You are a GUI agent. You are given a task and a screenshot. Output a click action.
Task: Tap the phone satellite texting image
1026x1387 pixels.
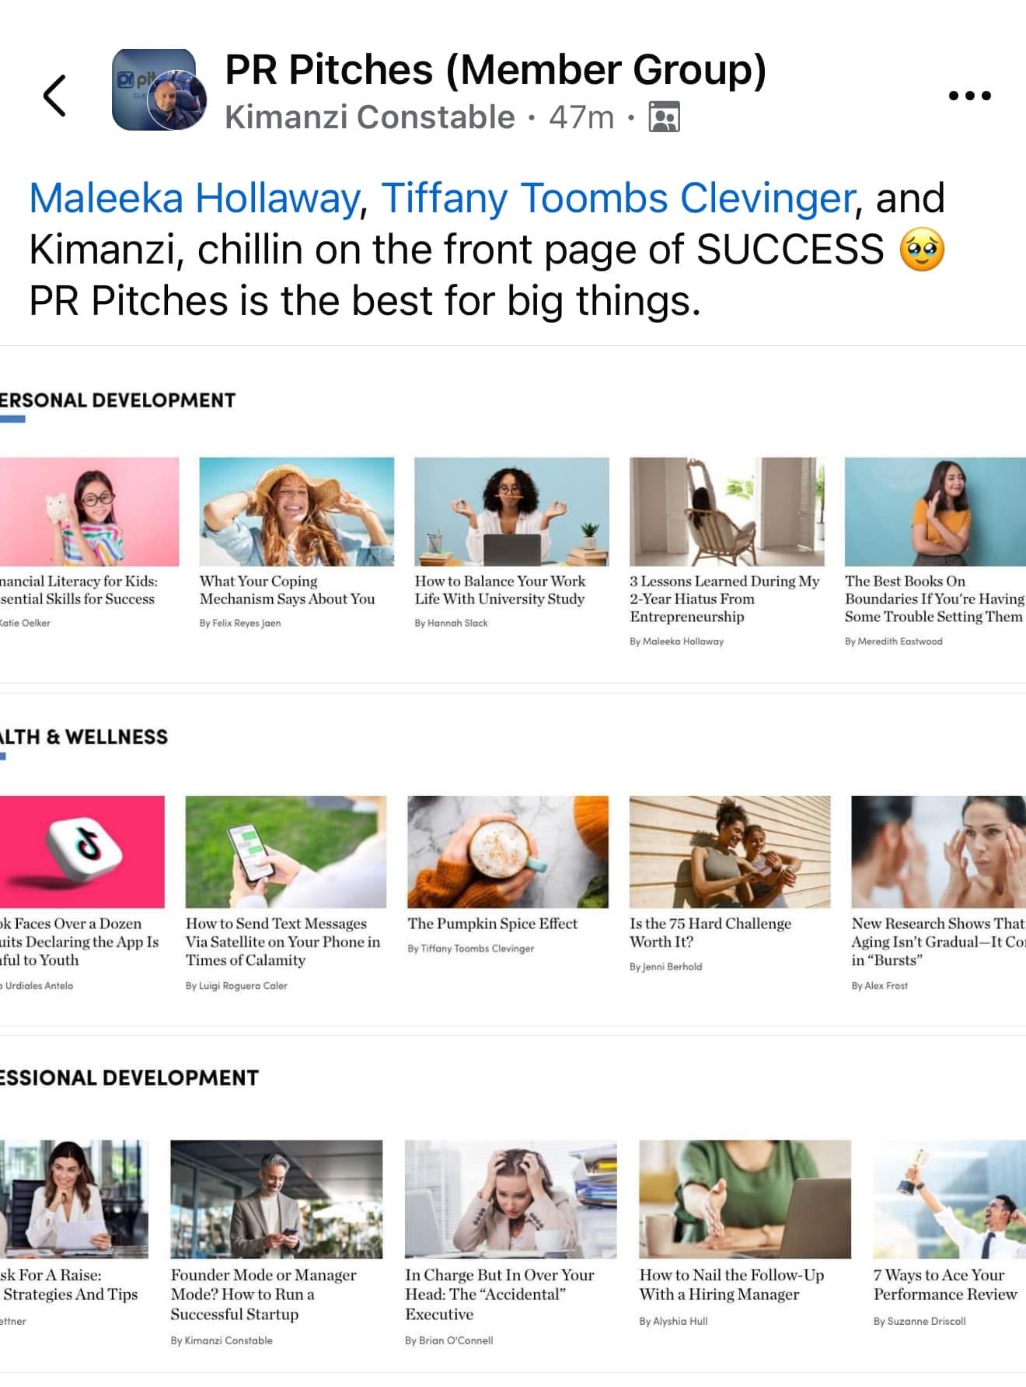pos(285,851)
